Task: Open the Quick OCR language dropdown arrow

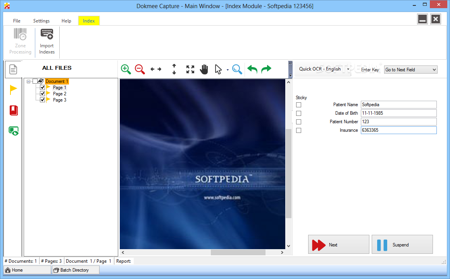Action: pyautogui.click(x=348, y=69)
